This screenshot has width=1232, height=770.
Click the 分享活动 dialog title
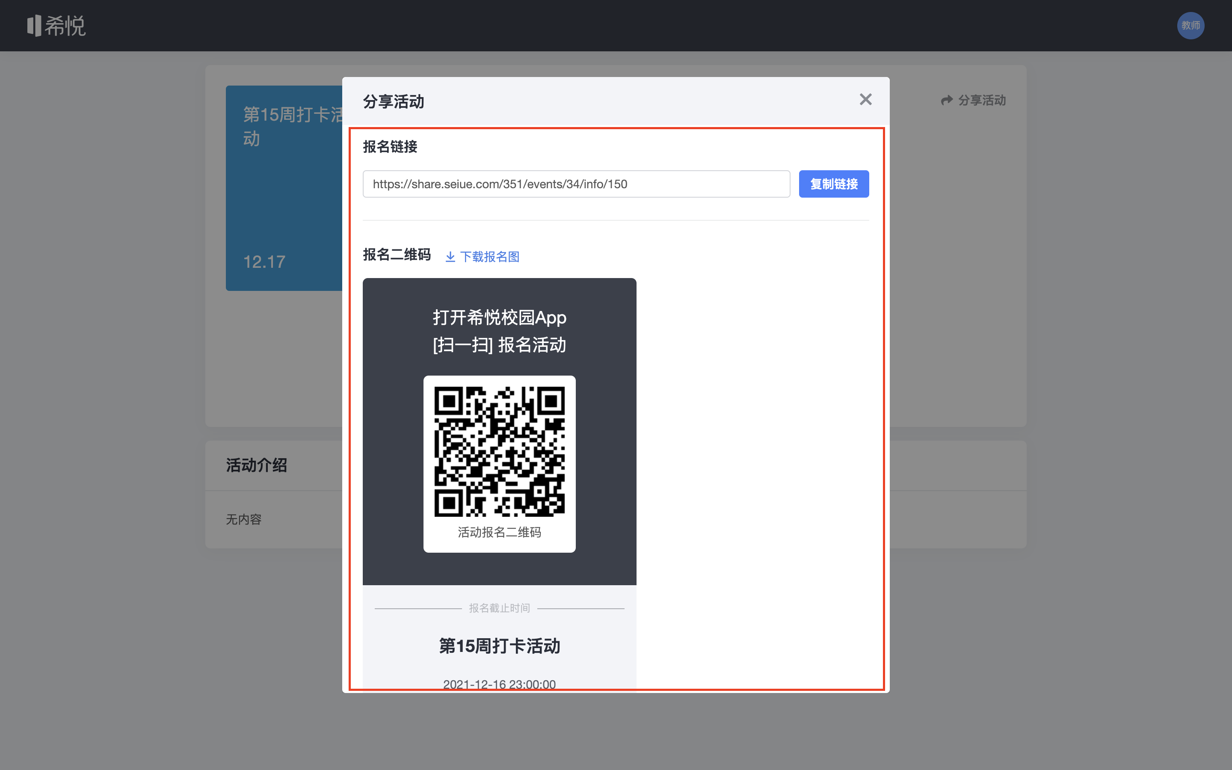[x=393, y=101]
